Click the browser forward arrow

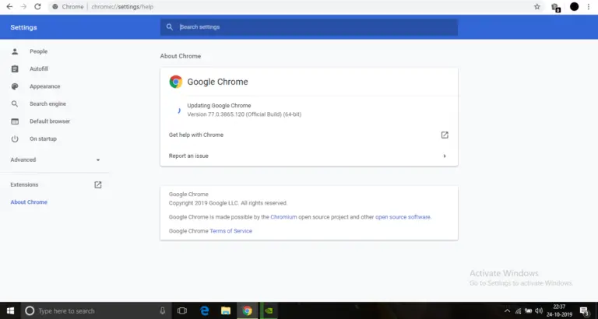pyautogui.click(x=23, y=6)
